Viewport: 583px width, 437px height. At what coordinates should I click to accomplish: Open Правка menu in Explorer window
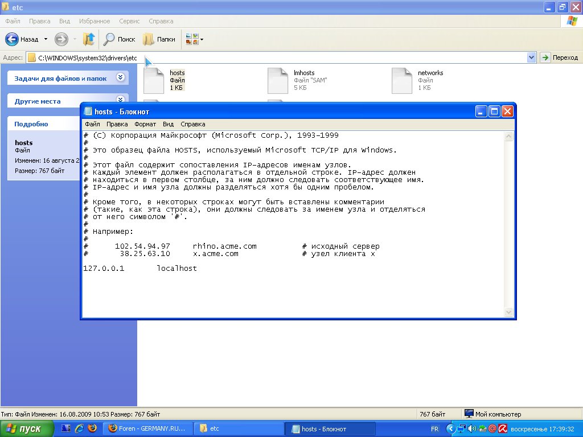39,21
